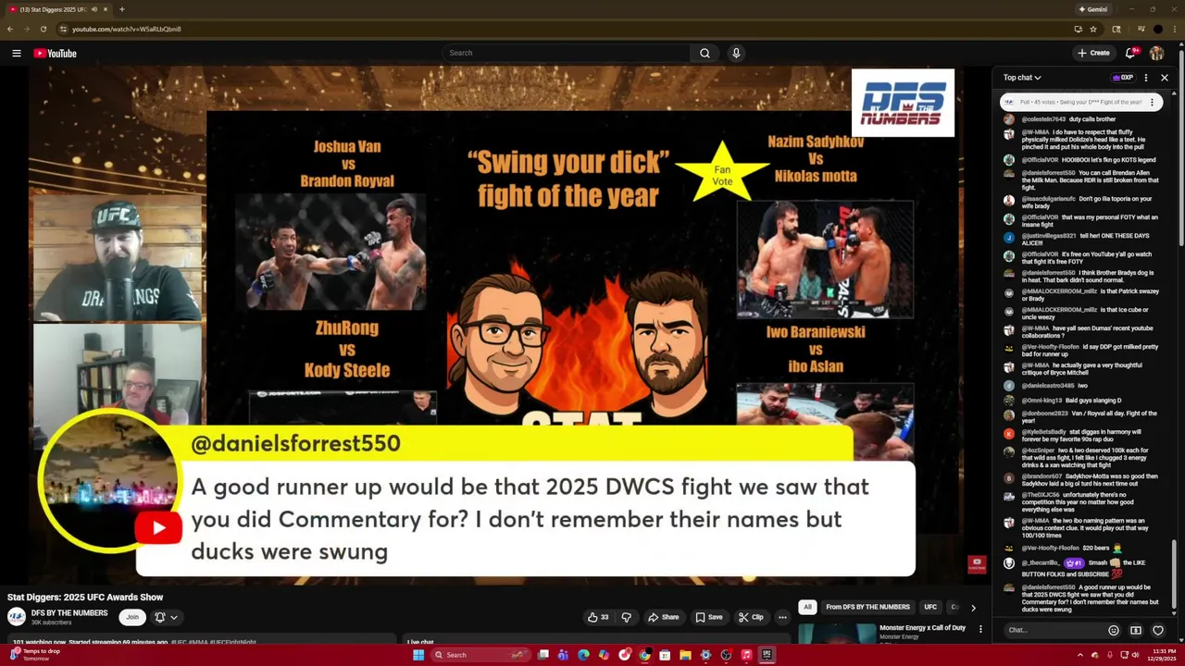The height and width of the screenshot is (666, 1185).
Task: Click the #UFCFightNight hashtag
Action: pos(235,642)
